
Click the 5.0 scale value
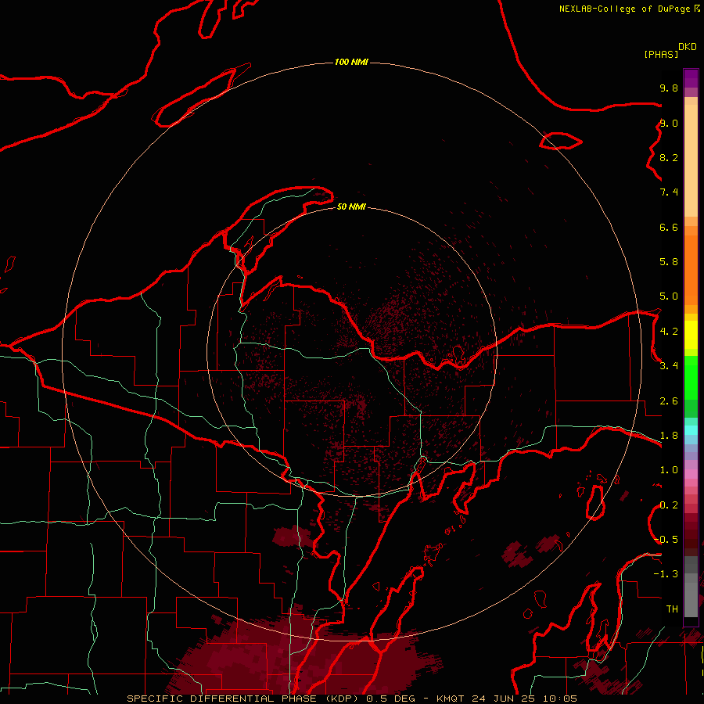669,296
